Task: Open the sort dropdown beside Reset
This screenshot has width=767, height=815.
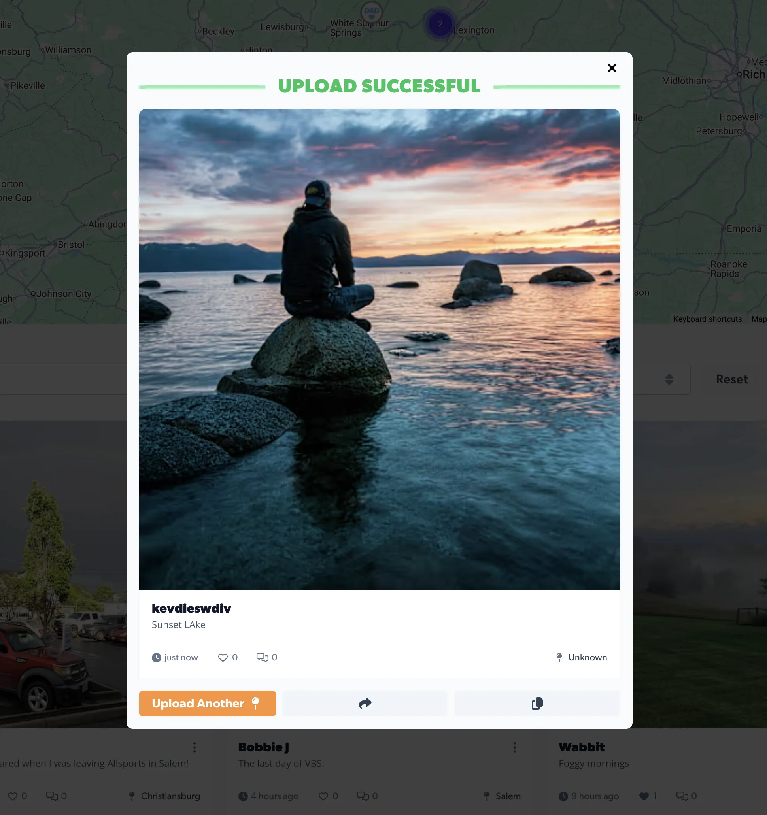Action: [669, 379]
